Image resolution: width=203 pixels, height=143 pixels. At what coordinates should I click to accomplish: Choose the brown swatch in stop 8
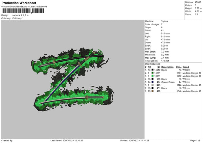[153, 91]
